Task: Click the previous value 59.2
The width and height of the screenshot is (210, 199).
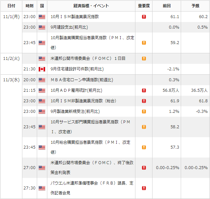Action: pyautogui.click(x=175, y=43)
